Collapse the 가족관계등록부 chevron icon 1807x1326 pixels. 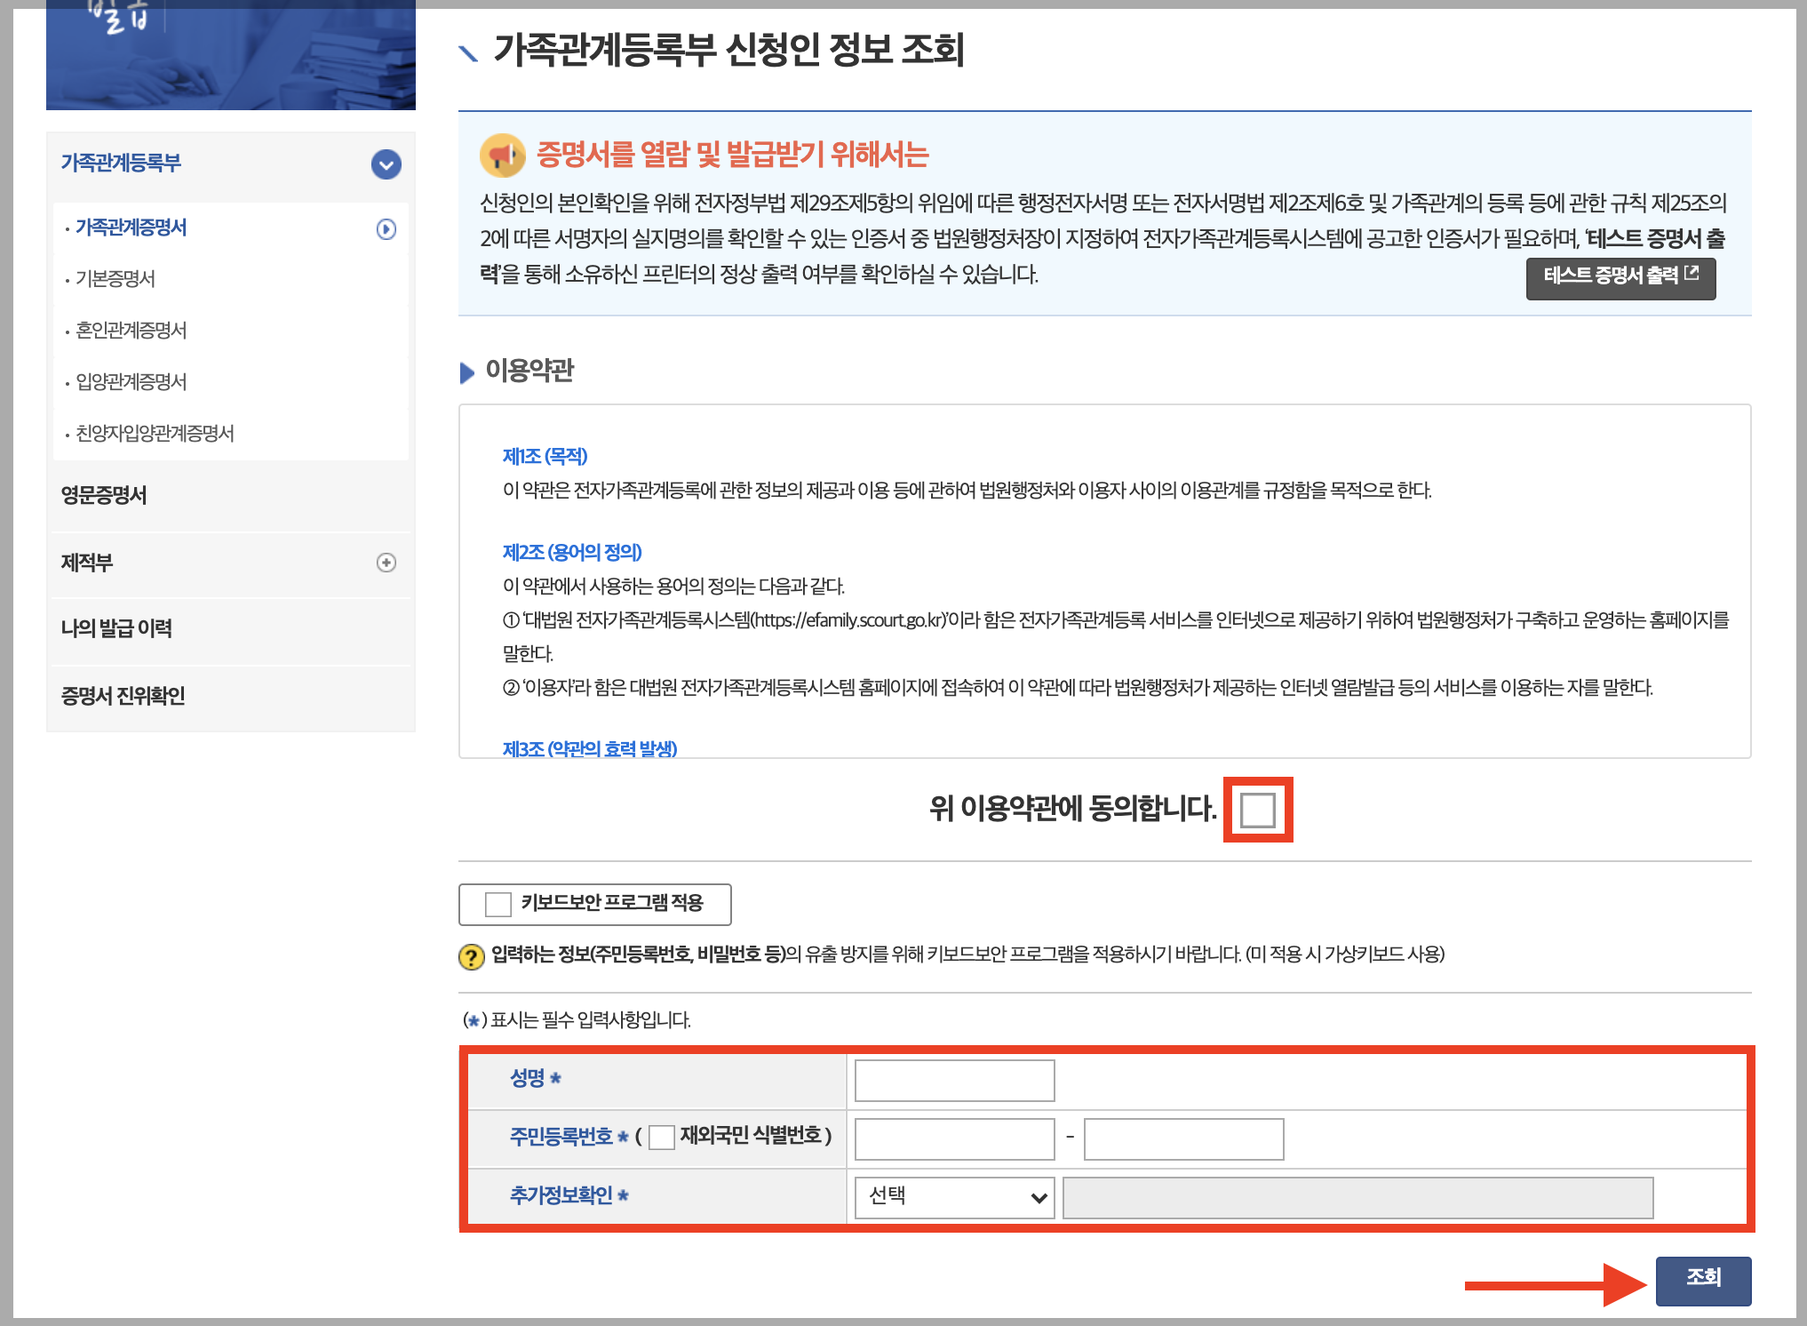[386, 164]
